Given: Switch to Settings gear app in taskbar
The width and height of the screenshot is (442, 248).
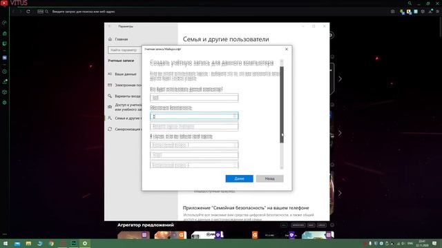Looking at the screenshot, I should click(x=85, y=243).
